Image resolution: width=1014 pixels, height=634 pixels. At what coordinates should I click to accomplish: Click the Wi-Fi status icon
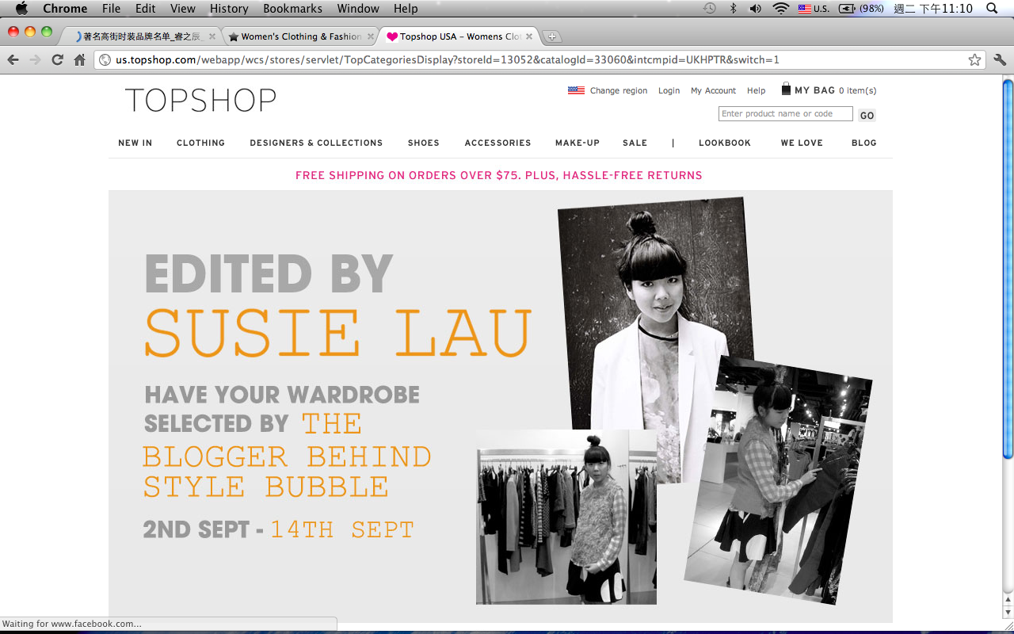point(781,9)
